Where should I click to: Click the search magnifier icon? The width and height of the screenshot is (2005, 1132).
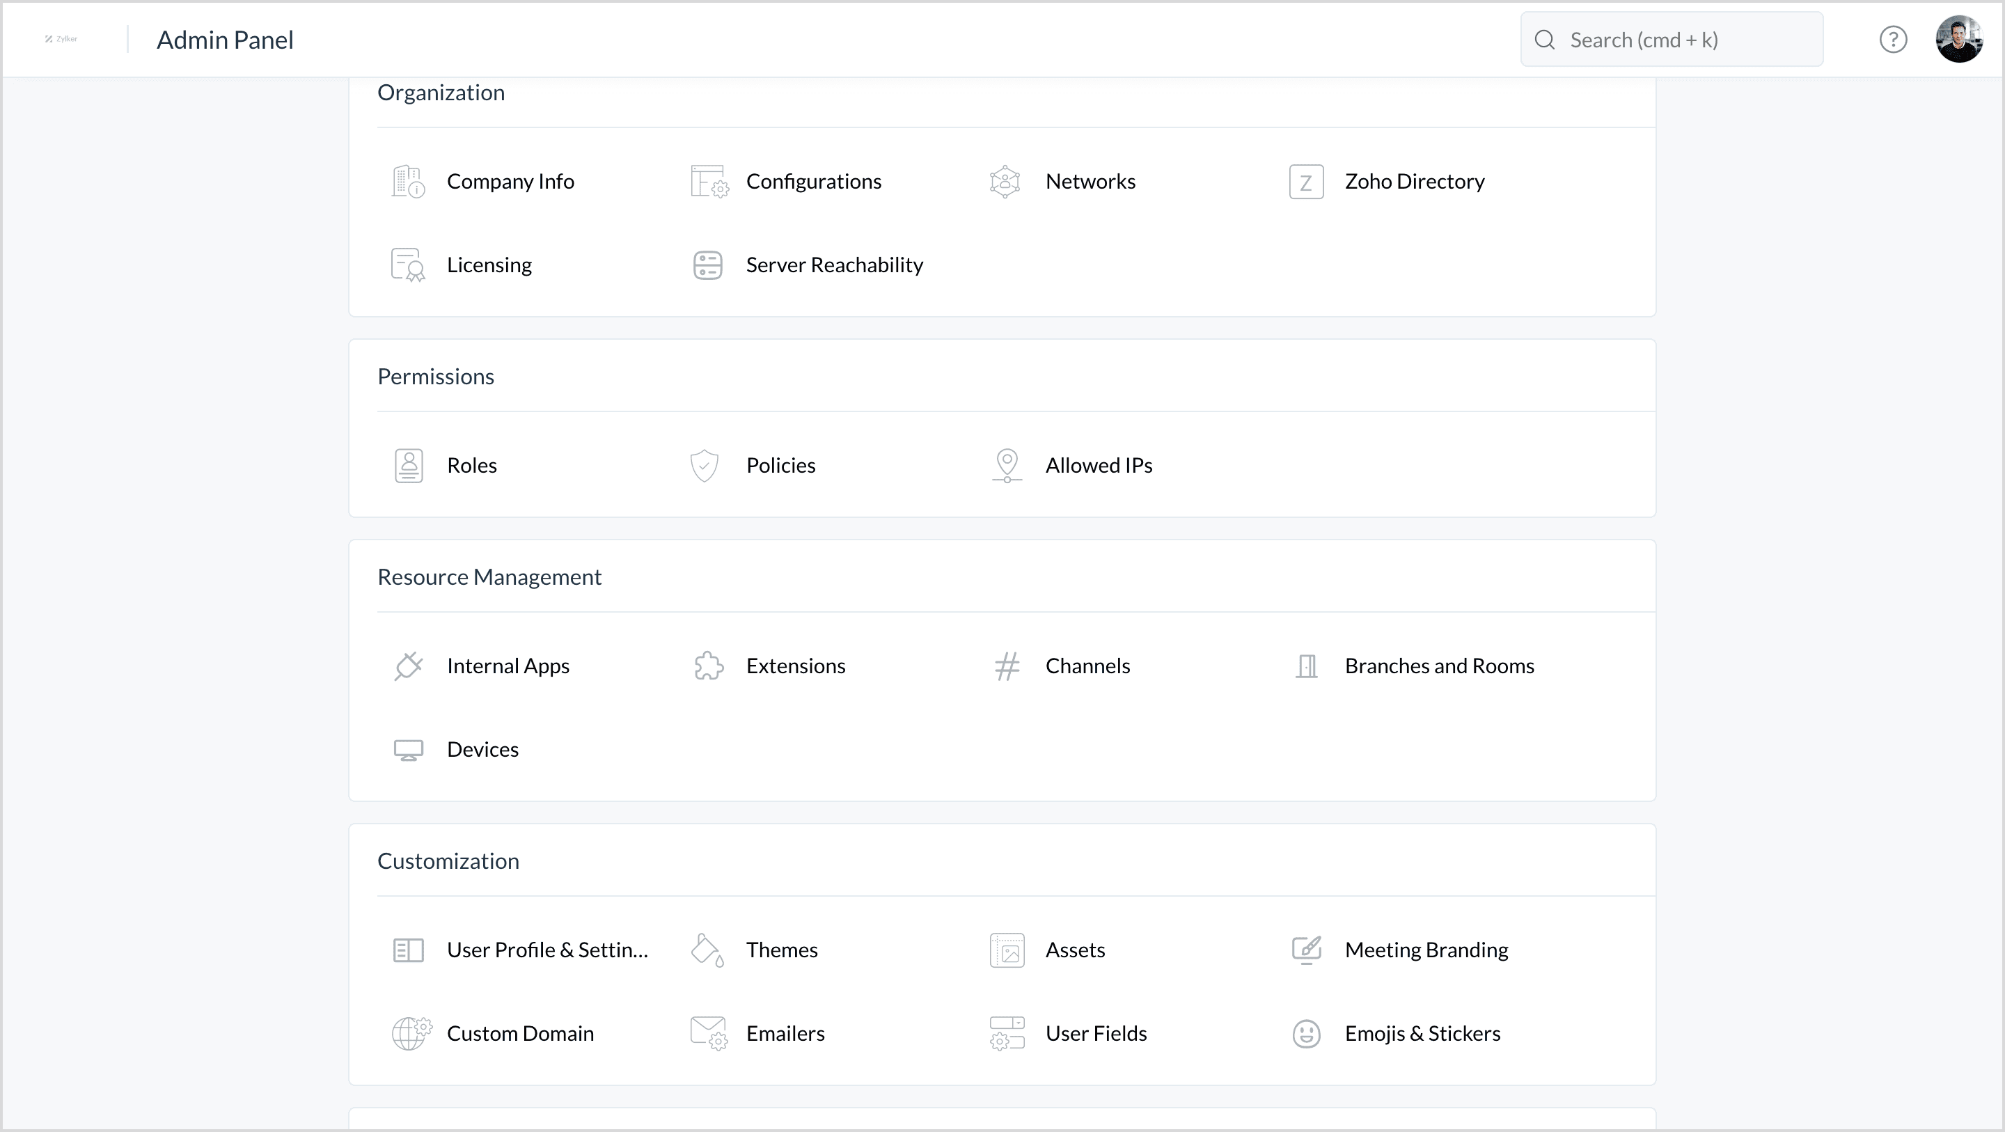[1544, 40]
